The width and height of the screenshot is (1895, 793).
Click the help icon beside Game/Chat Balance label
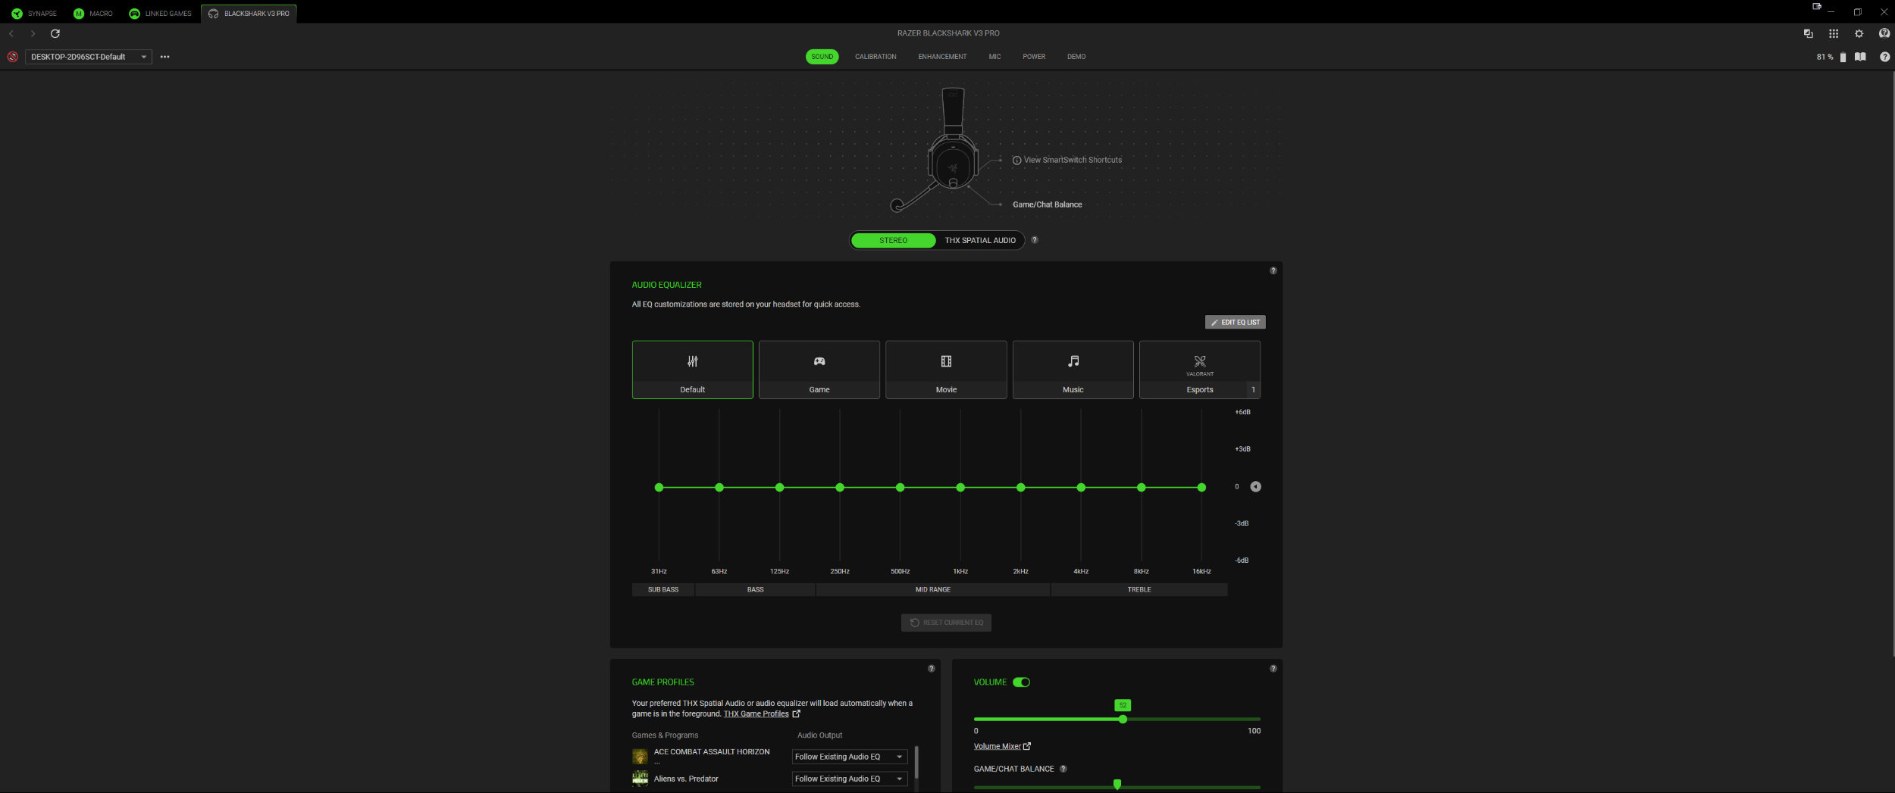[1063, 769]
